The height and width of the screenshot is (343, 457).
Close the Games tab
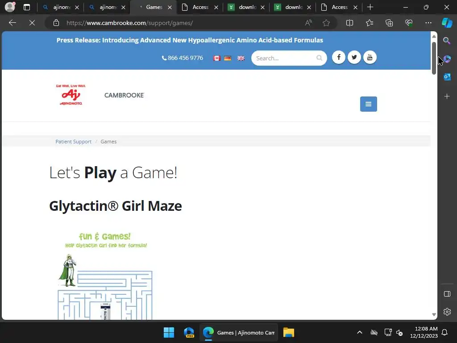[170, 7]
